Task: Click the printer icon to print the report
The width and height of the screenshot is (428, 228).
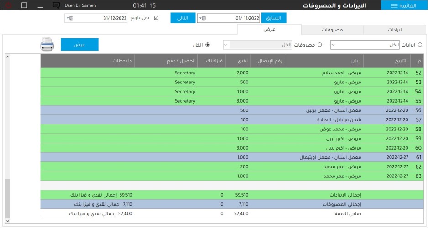Action: [x=47, y=44]
